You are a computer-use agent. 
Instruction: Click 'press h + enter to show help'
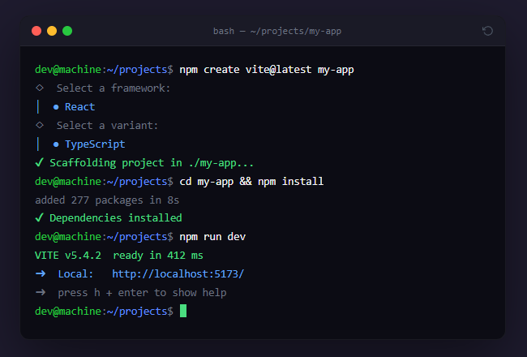point(142,293)
